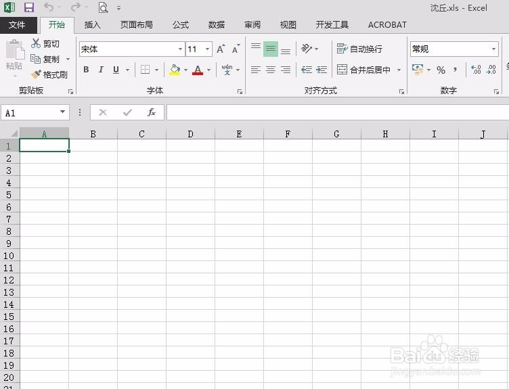Screen dimensions: 509x389
Task: Click Increase Font Size icon
Action: click(x=221, y=49)
